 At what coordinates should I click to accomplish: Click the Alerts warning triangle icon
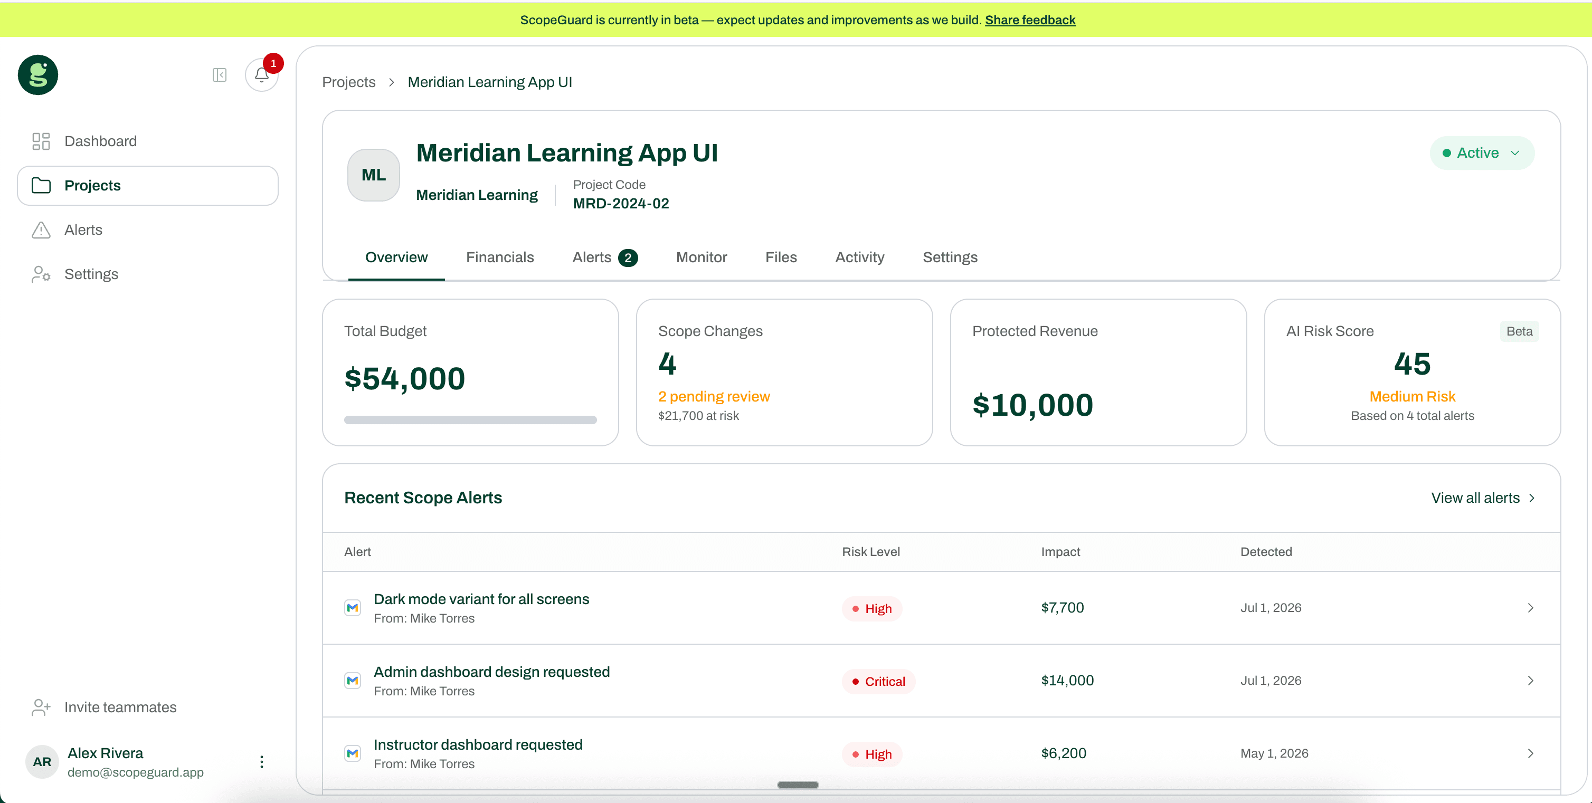coord(41,230)
